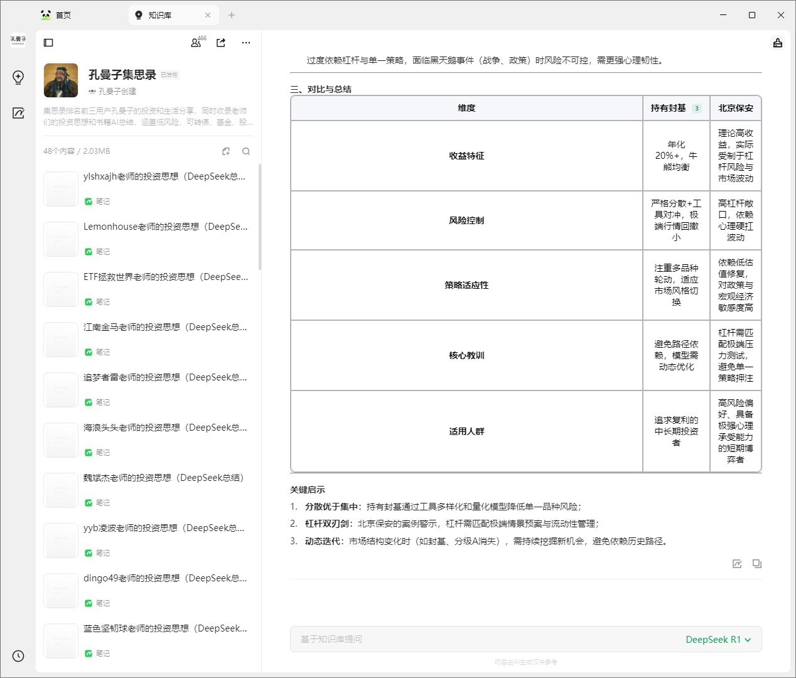The image size is (796, 678).
Task: Add a new tab with plus button
Action: 232,15
